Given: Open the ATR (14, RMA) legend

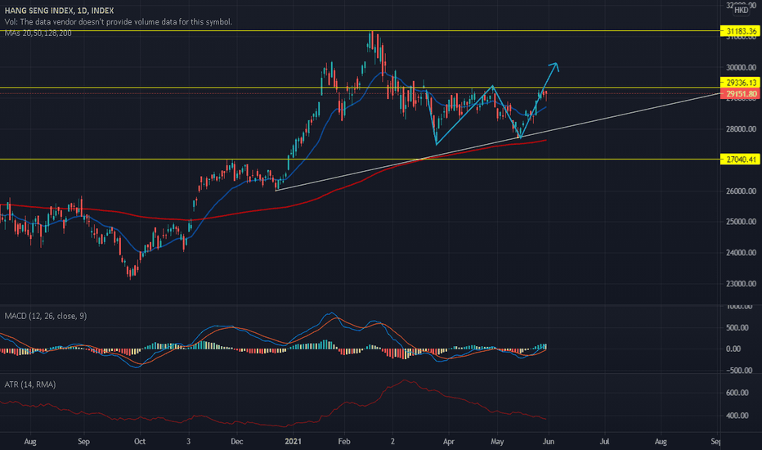Looking at the screenshot, I should [30, 385].
